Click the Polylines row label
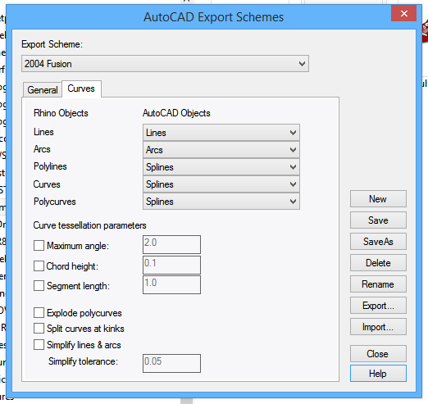Screen dimensions: 428x404 point(50,166)
